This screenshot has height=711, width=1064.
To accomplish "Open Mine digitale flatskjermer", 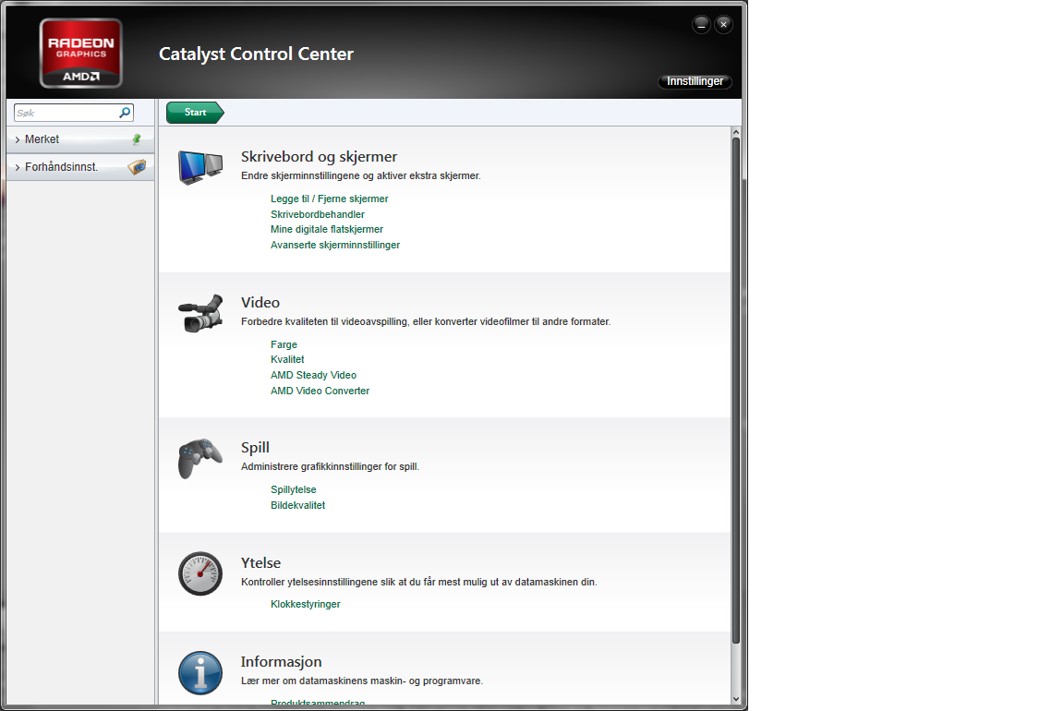I will [327, 229].
